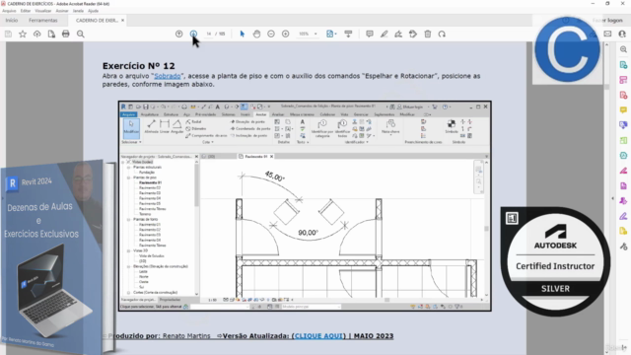The height and width of the screenshot is (355, 631).
Task: Open the pink pen signing tool
Action: click(x=623, y=171)
